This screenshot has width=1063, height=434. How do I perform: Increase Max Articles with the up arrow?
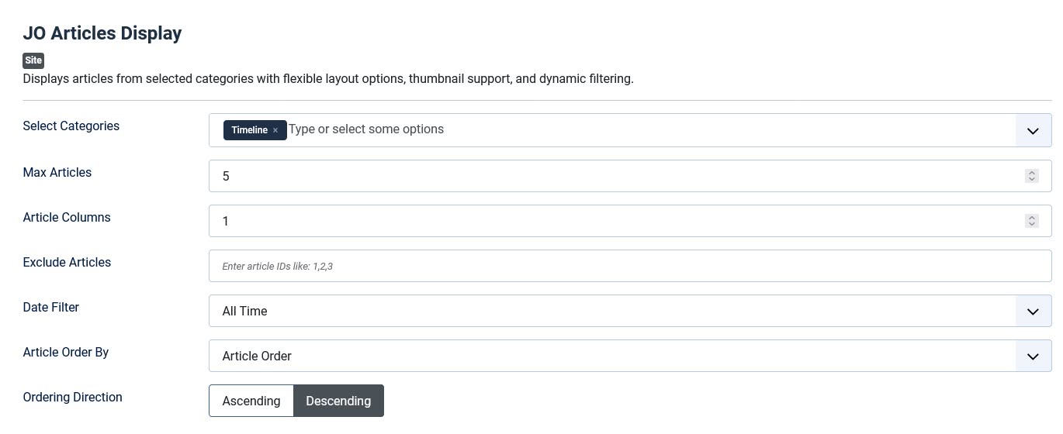point(1032,173)
